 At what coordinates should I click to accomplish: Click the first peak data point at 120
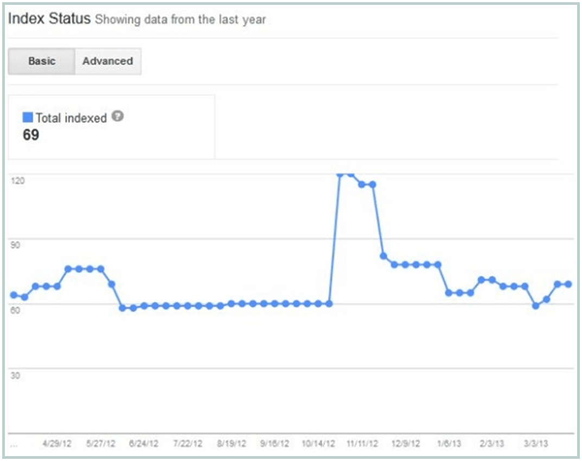point(340,174)
